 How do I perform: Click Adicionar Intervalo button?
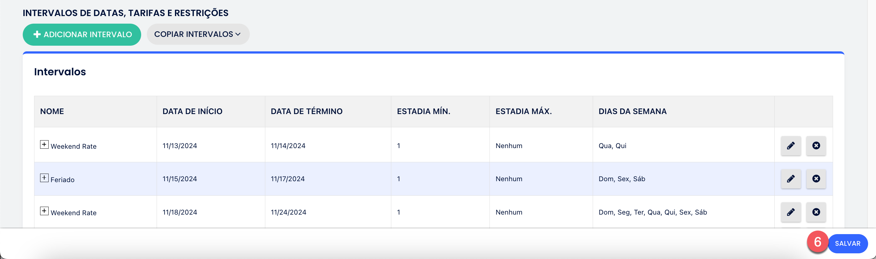click(82, 35)
